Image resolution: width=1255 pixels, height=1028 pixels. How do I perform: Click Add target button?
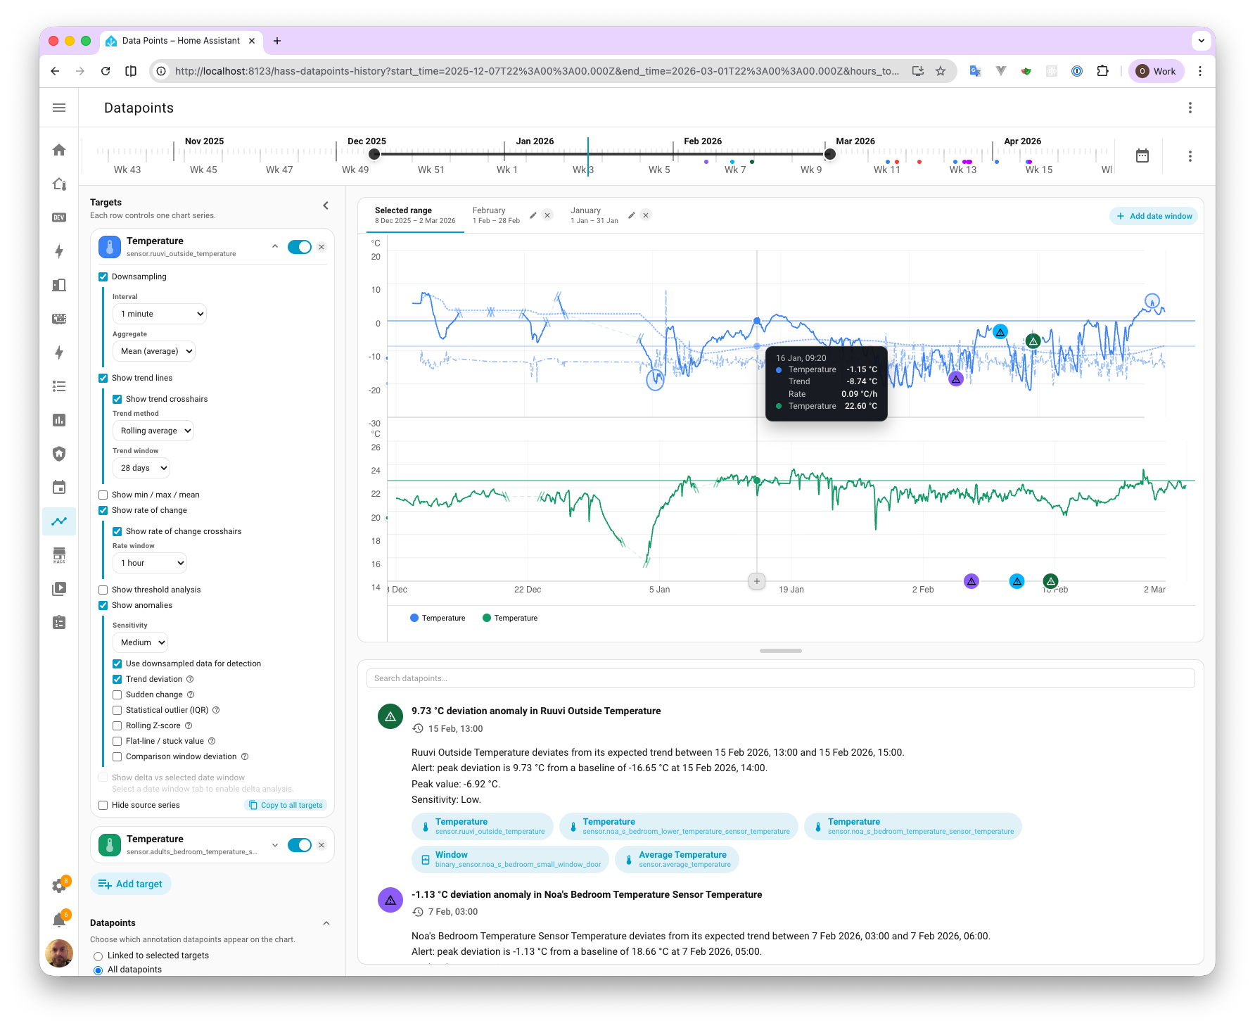(x=131, y=884)
